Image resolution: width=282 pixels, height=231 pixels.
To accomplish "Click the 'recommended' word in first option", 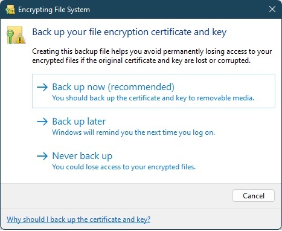I will [x=141, y=87].
